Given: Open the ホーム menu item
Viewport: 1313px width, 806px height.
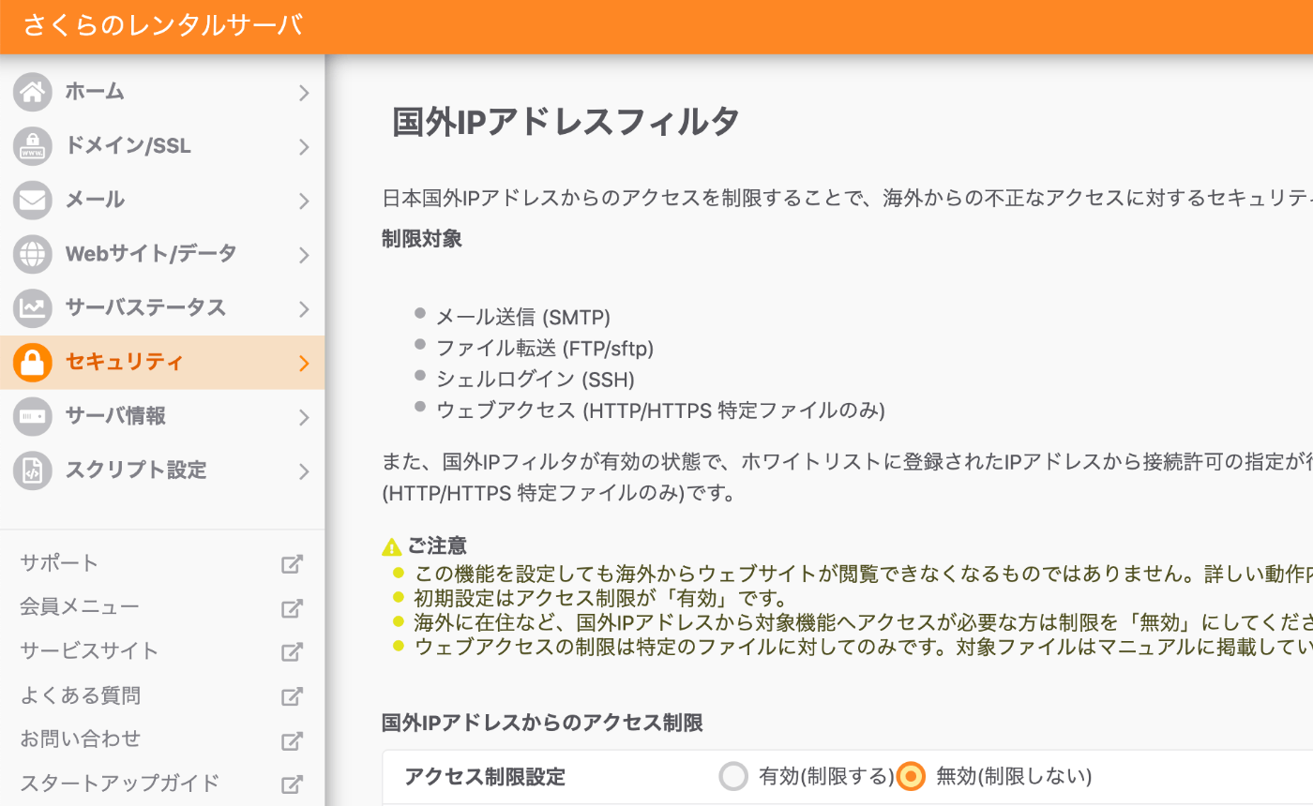Looking at the screenshot, I should pos(162,92).
